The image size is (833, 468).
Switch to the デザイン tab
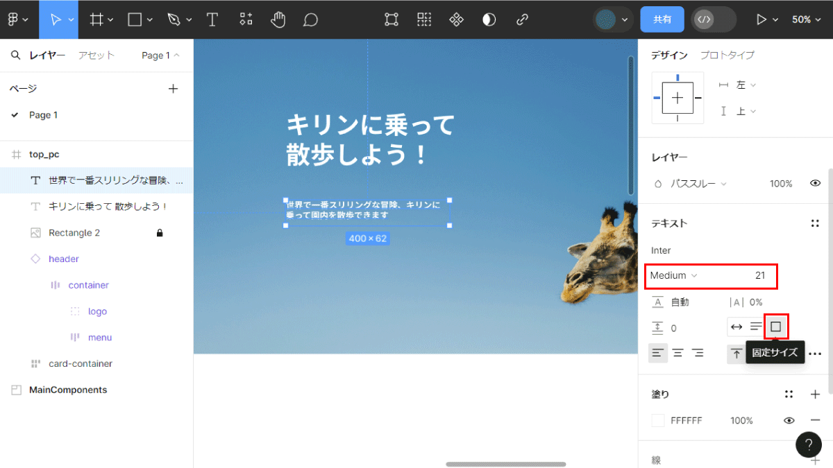click(669, 55)
